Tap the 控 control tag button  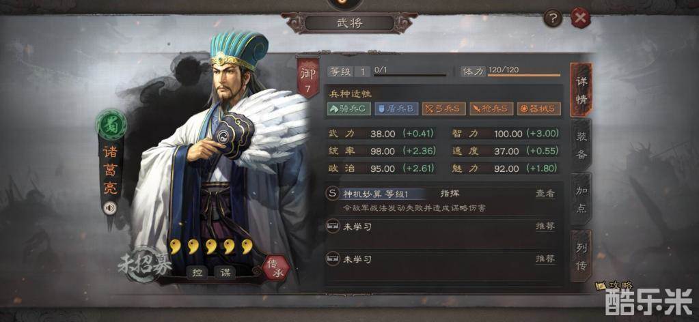[197, 272]
